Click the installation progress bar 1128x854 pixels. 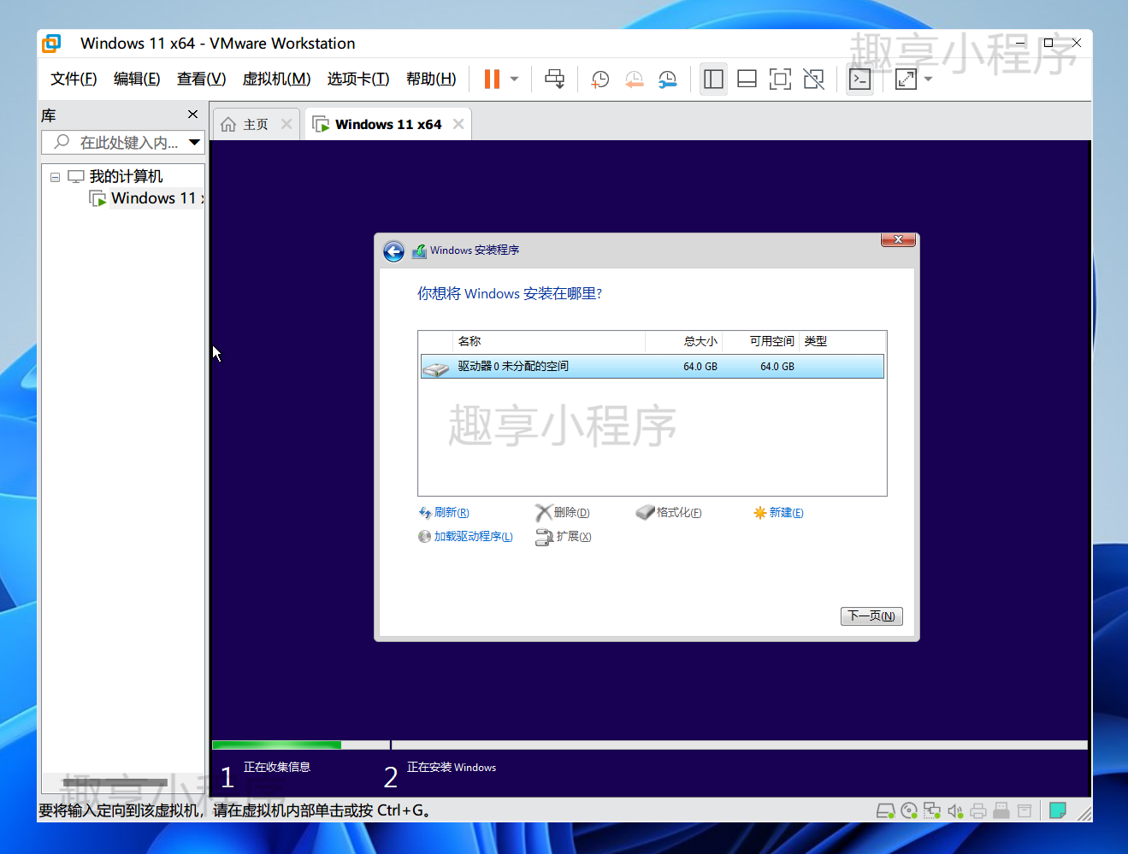[650, 745]
